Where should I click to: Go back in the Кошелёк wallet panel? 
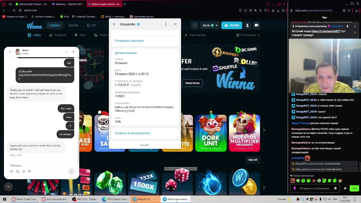point(115,24)
